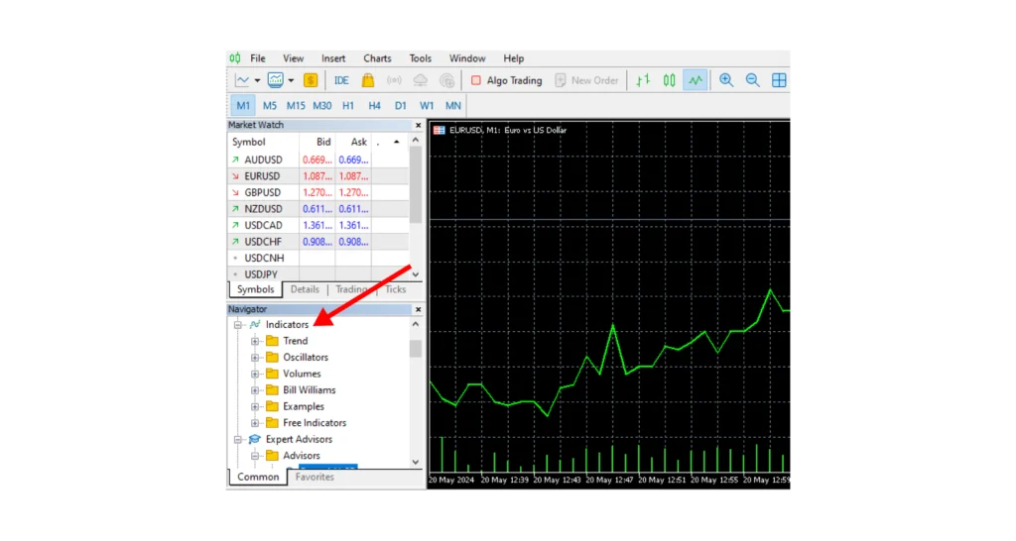This screenshot has height=541, width=1016.
Task: Select the EURUSD row in Market Watch
Action: point(263,176)
